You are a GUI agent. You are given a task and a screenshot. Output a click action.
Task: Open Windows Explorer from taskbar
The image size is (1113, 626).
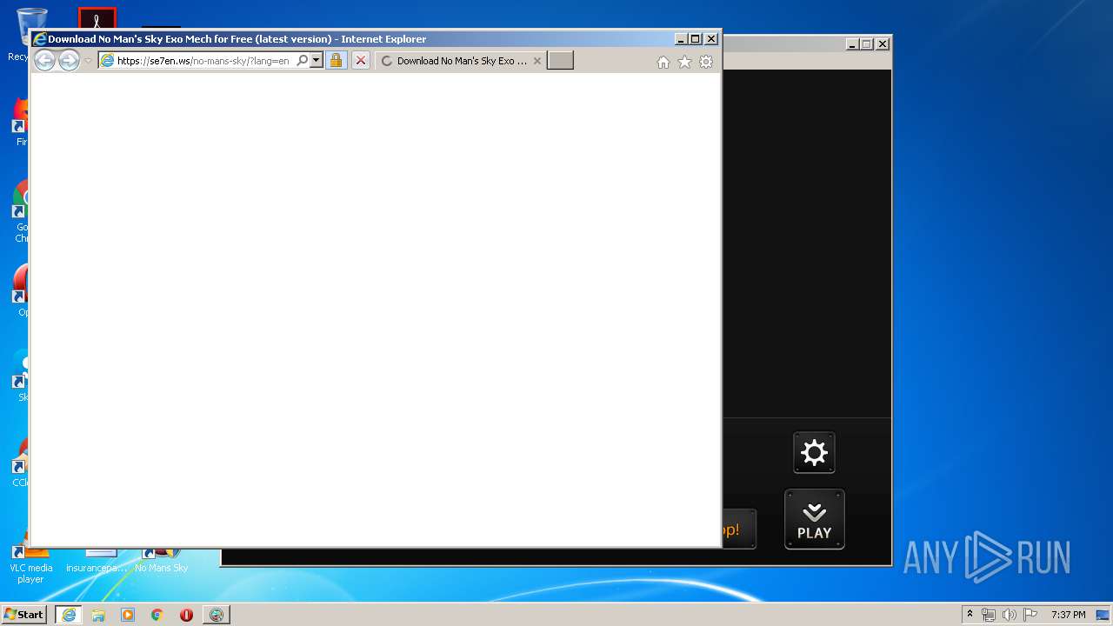pyautogui.click(x=98, y=615)
